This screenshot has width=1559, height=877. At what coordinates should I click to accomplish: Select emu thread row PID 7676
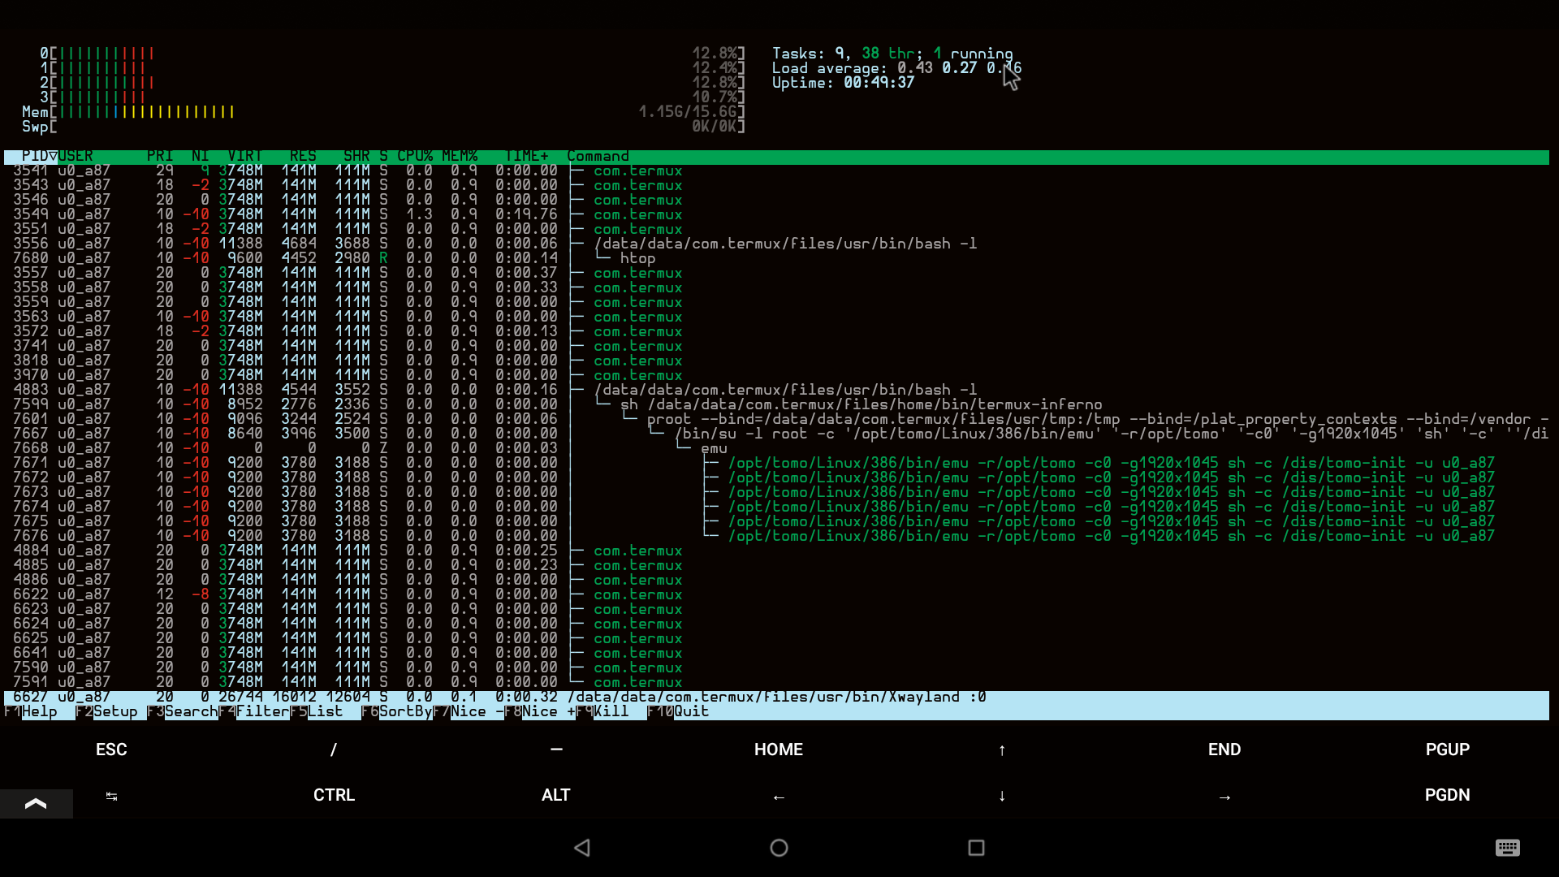(776, 536)
